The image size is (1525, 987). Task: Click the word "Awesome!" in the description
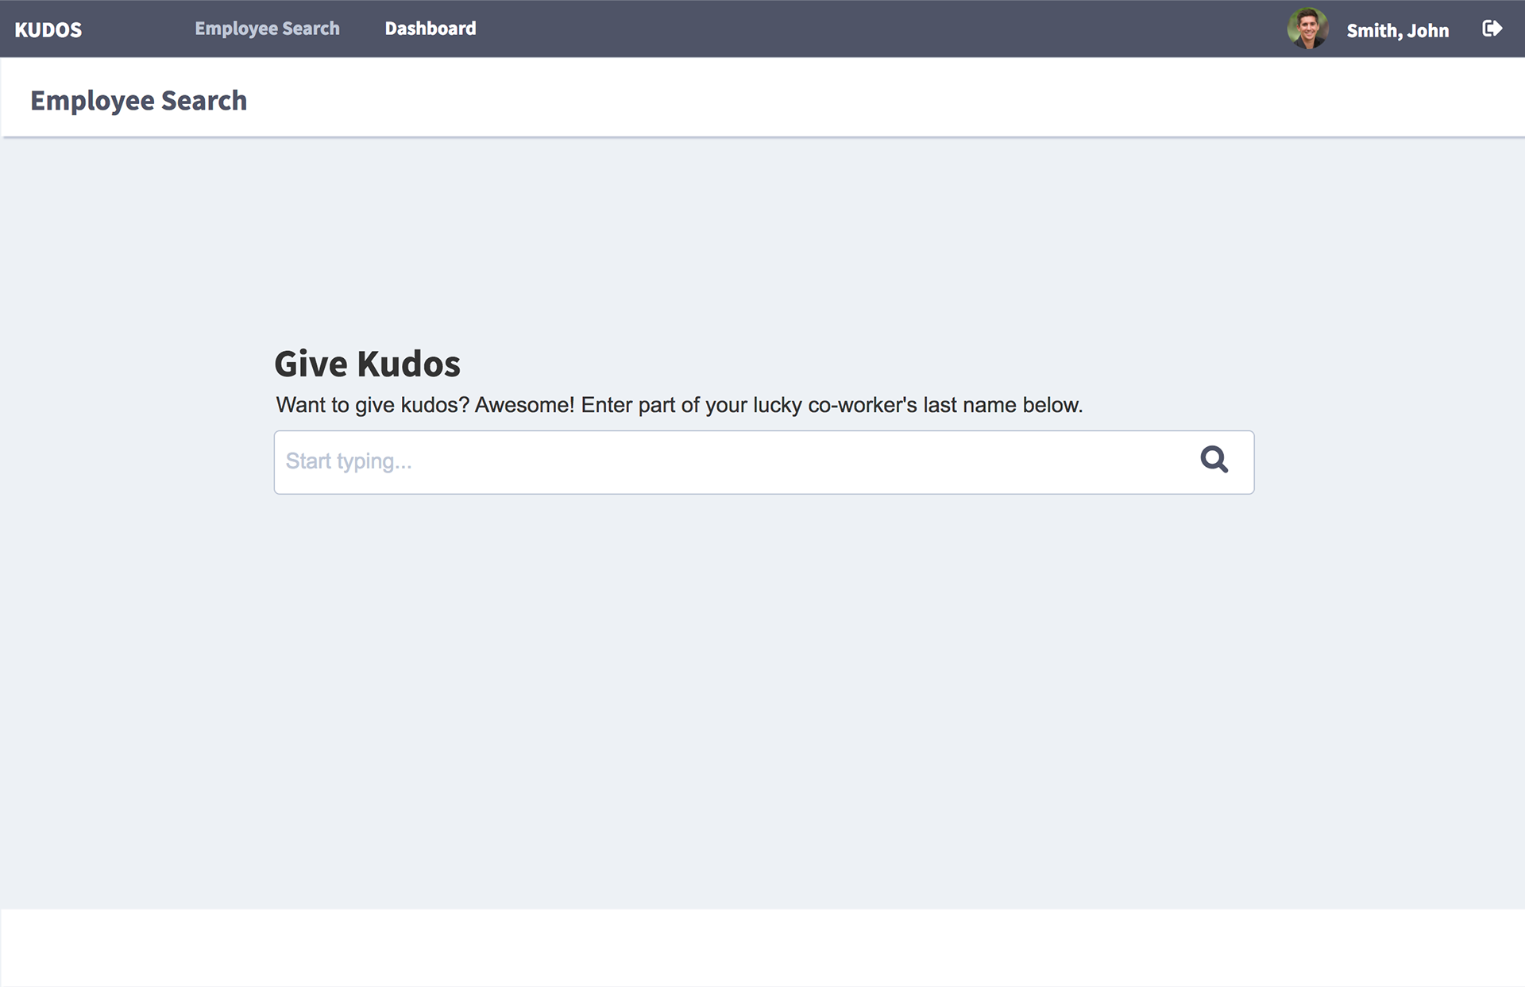[x=524, y=405]
